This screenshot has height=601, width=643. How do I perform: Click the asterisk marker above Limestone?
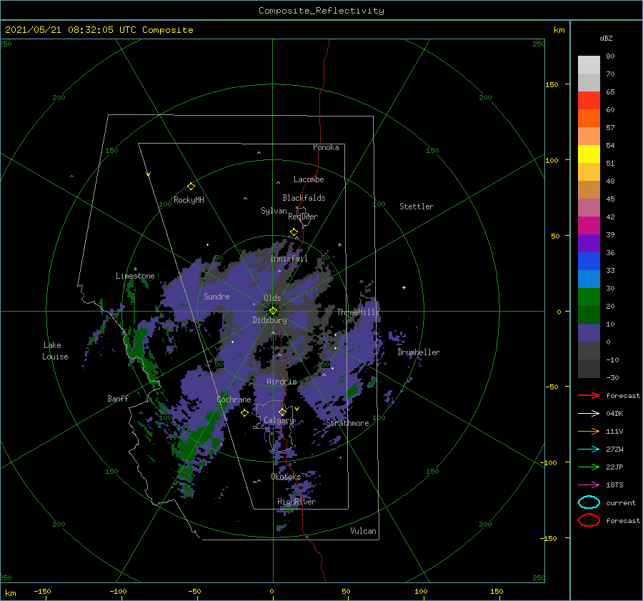tap(135, 269)
